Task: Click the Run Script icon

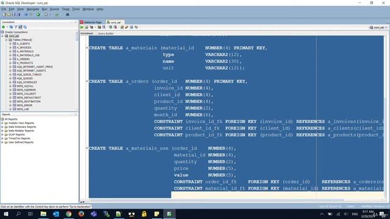Action: [x=87, y=27]
